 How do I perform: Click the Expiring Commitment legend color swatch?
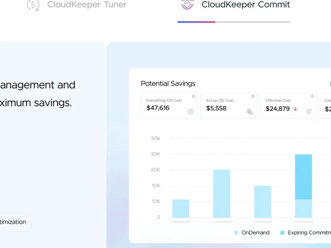point(282,233)
